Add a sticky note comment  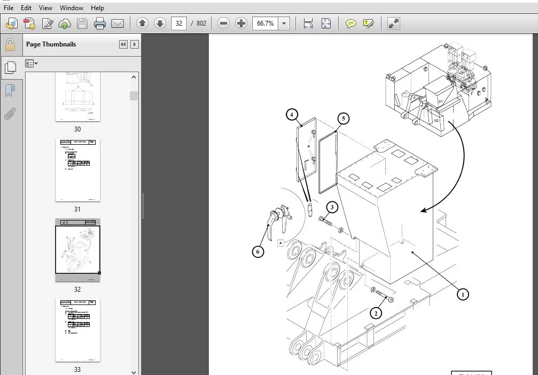(350, 24)
